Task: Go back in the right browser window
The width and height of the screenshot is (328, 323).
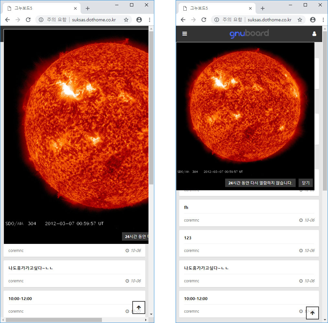Action: (x=183, y=20)
